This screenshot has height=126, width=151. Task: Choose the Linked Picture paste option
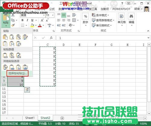click(25, 67)
